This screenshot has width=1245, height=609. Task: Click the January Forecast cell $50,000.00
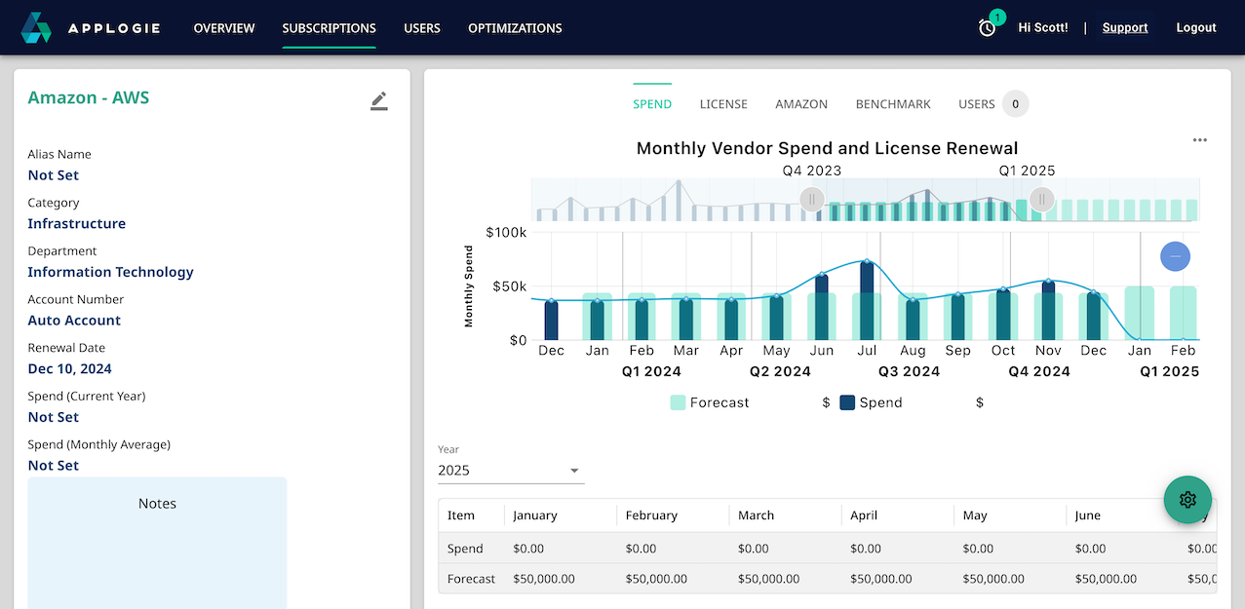coord(544,579)
